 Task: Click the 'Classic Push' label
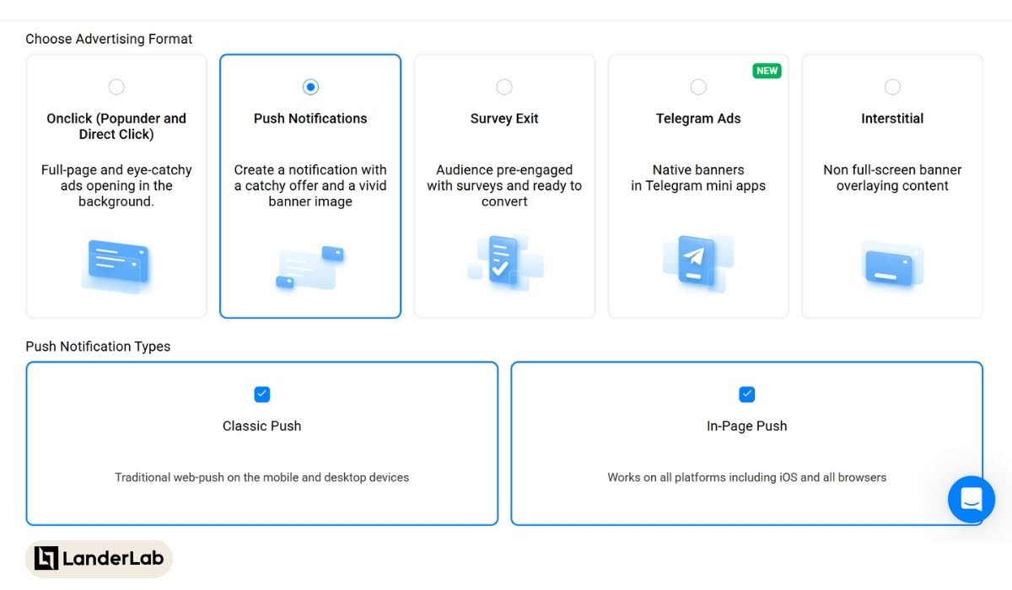click(262, 426)
